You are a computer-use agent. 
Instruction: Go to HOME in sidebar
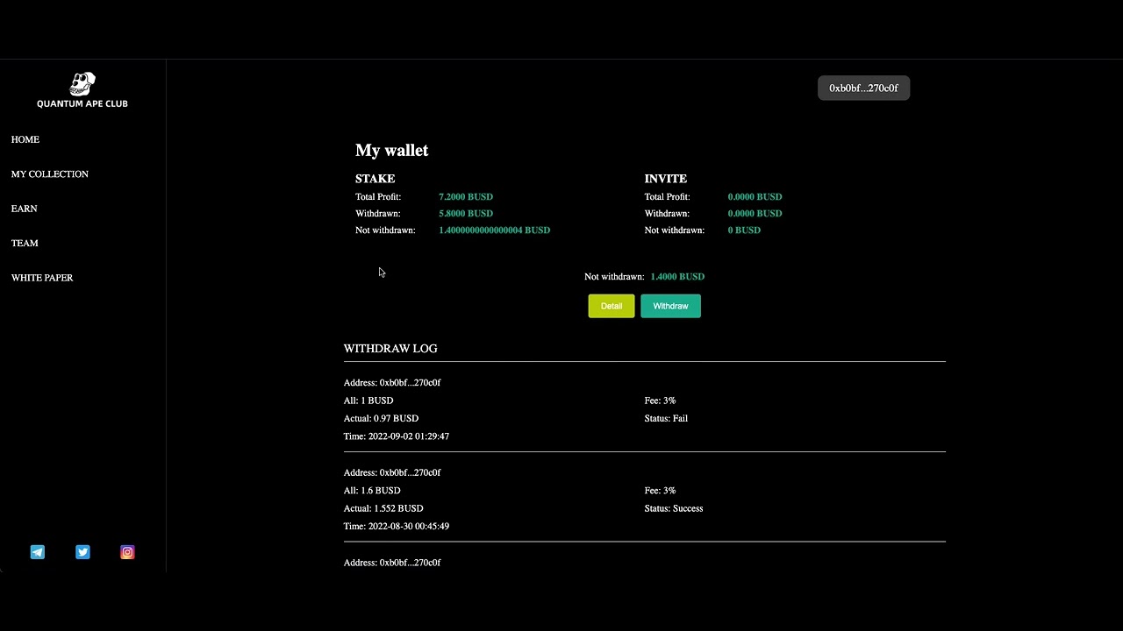[x=25, y=139]
